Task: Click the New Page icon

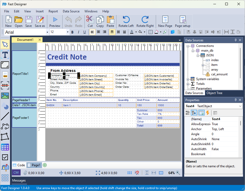Action: tap(165, 22)
